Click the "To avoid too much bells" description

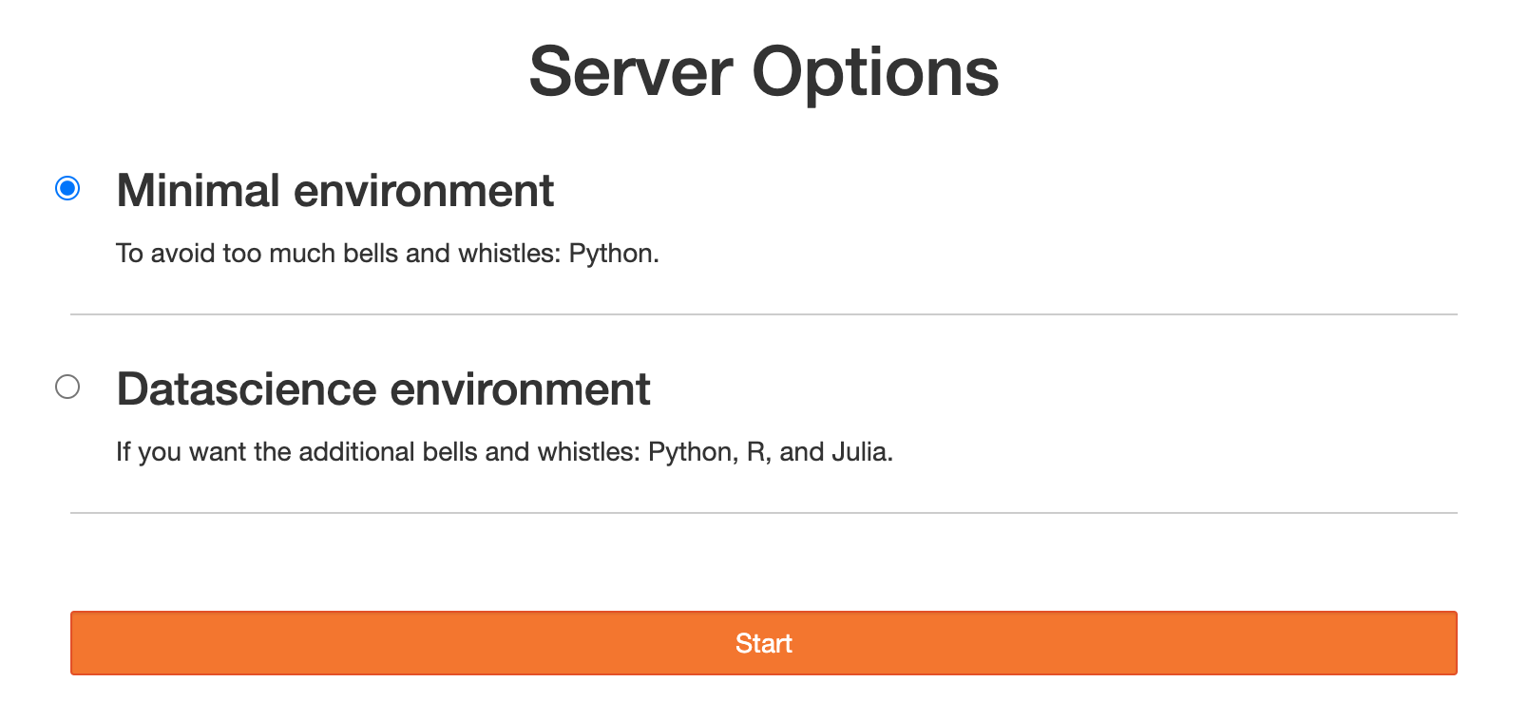coord(388,254)
